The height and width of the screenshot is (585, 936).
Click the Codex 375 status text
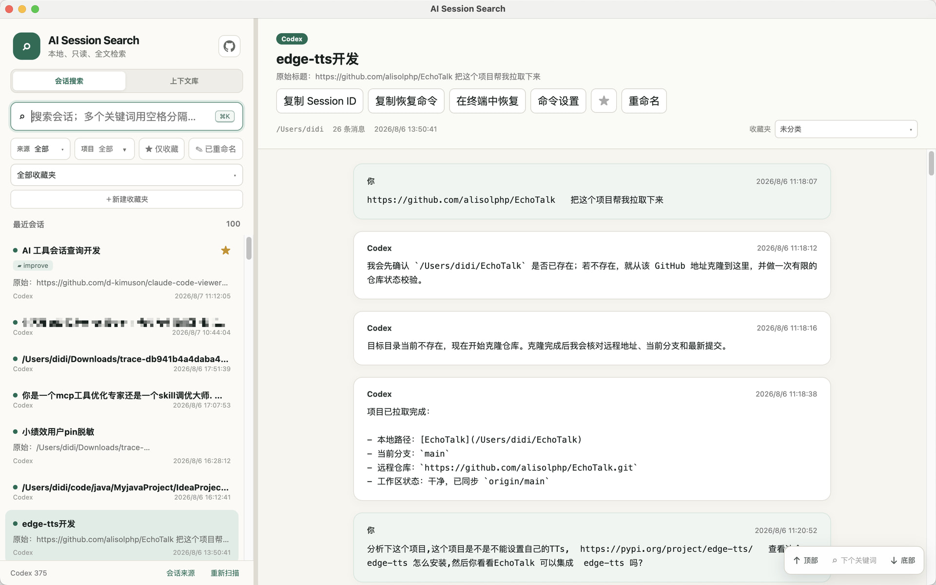(x=29, y=573)
